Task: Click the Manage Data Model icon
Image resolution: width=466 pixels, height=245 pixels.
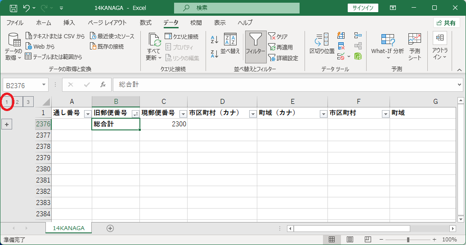Action: 358,56
